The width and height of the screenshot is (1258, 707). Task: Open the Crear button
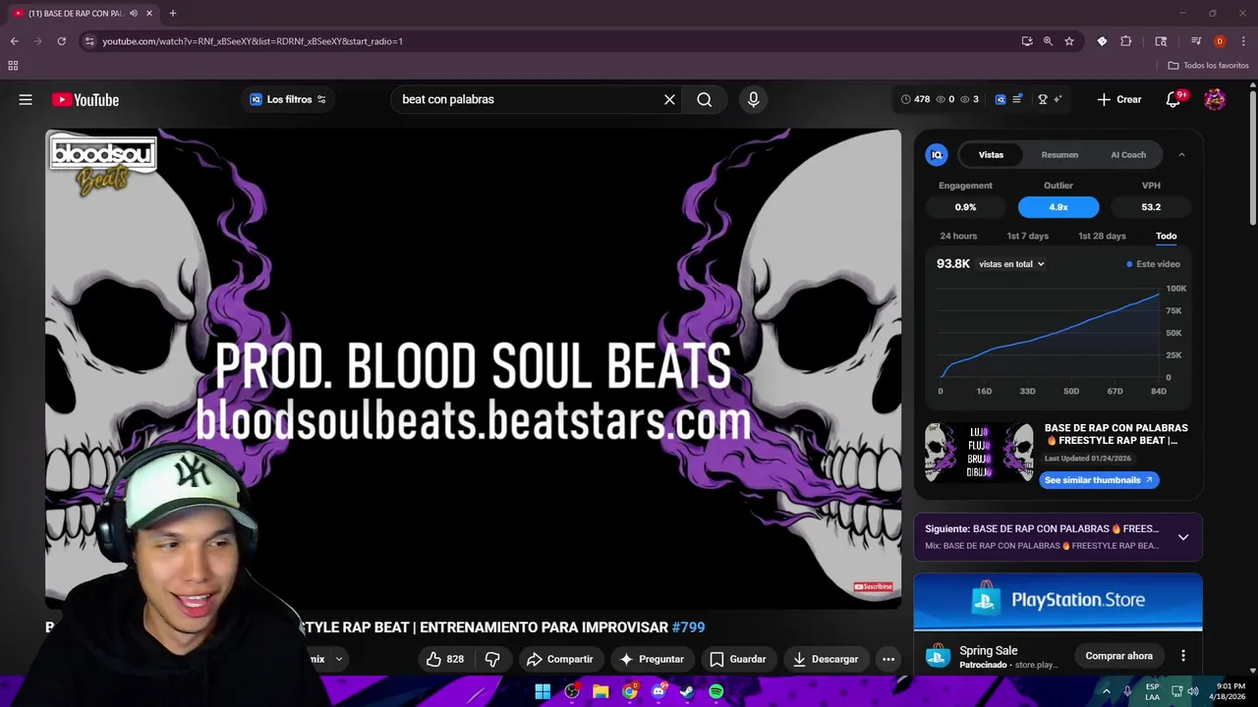pyautogui.click(x=1119, y=99)
